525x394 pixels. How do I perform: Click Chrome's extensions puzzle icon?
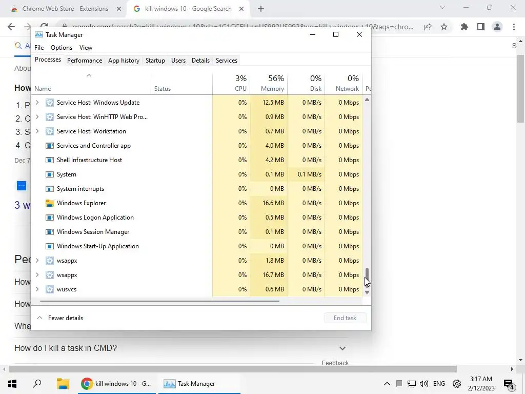[464, 27]
